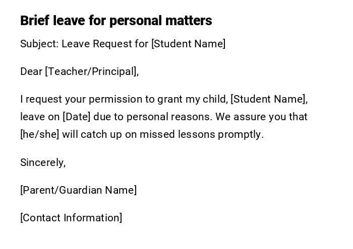353x249 pixels.
Task: Select the [Parent/Guardian Name] placeholder
Action: (78, 190)
